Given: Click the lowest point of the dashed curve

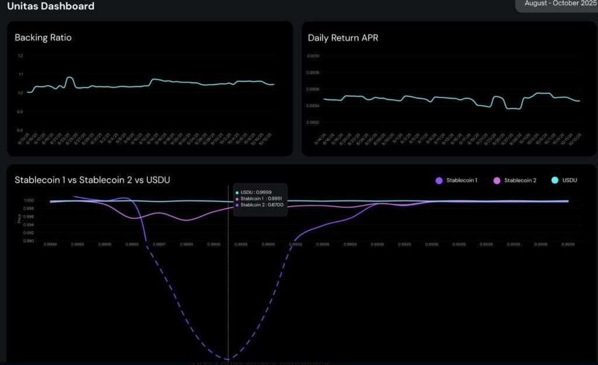Looking at the screenshot, I should coord(227,359).
